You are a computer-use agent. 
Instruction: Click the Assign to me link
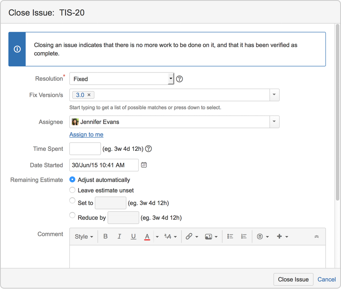86,134
